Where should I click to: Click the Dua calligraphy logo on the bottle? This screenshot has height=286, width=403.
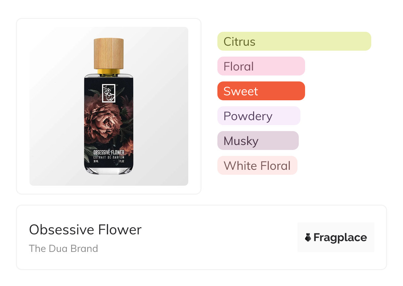tap(109, 93)
